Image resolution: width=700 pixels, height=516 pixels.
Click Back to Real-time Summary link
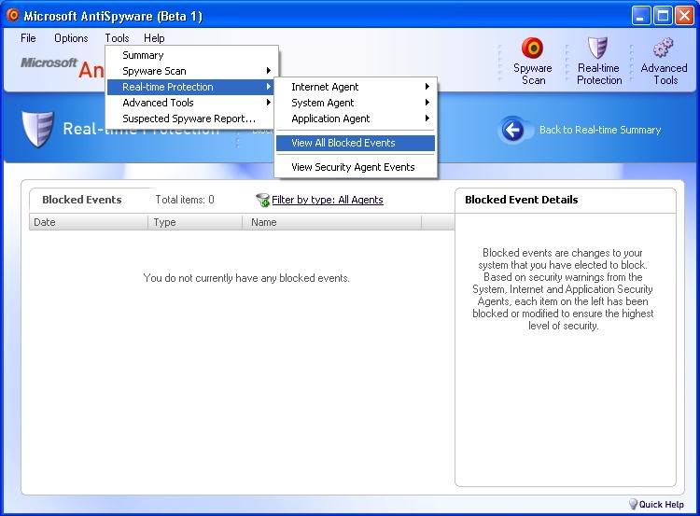[600, 130]
